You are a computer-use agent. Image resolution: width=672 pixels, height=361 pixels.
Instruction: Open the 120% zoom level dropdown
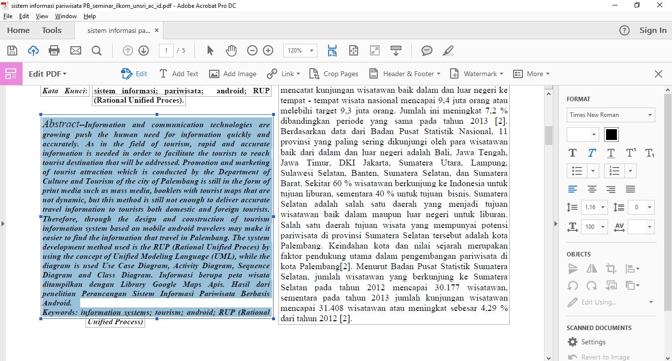[300, 51]
